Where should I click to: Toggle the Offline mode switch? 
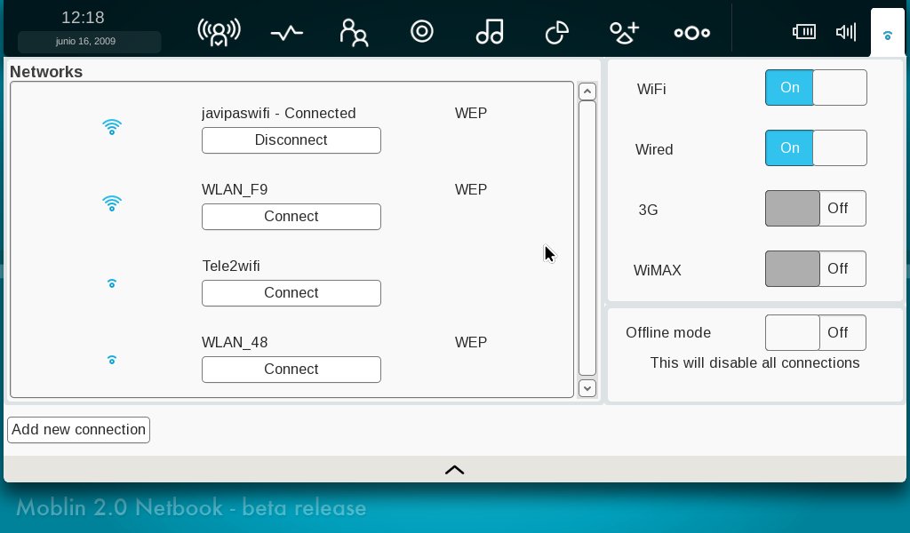[816, 332]
